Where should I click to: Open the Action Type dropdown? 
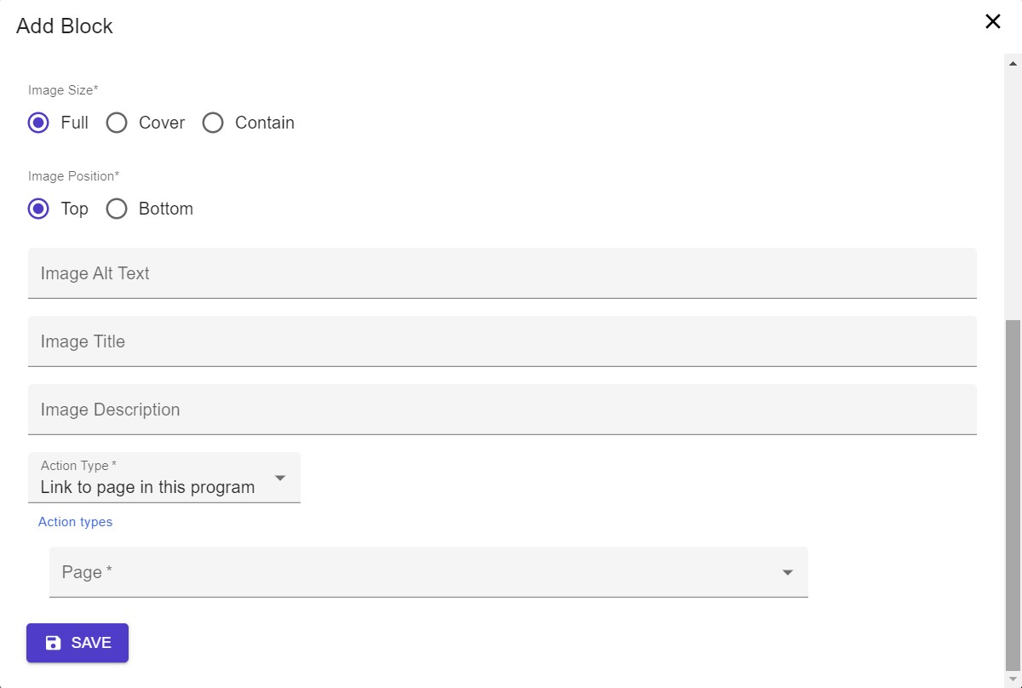click(164, 478)
